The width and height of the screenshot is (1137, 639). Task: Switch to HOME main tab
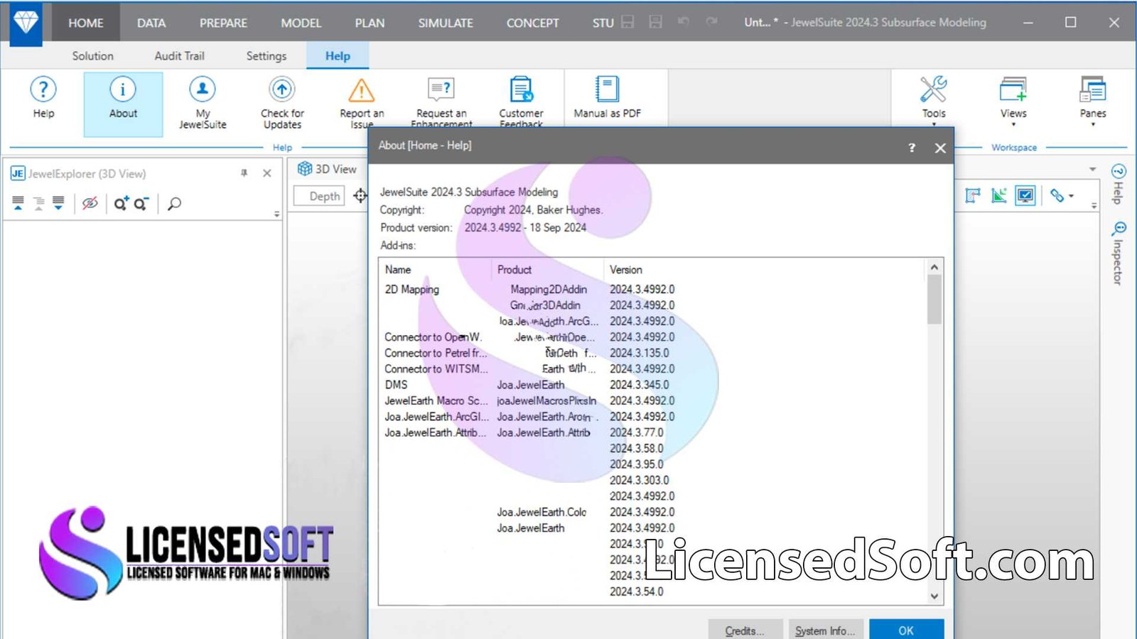pyautogui.click(x=86, y=23)
